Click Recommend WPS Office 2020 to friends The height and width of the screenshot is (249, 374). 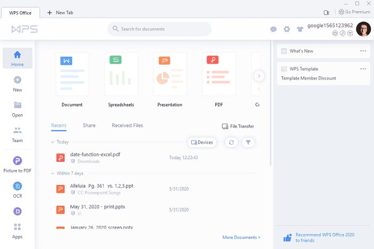click(325, 238)
